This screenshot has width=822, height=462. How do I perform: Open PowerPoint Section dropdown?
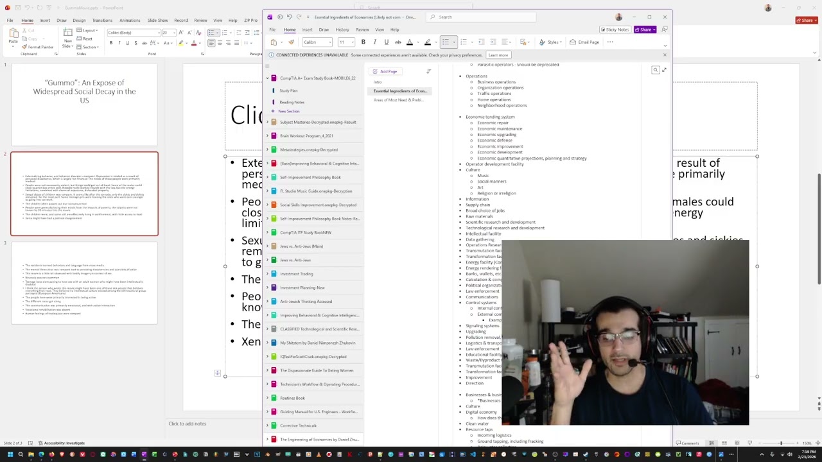point(89,47)
